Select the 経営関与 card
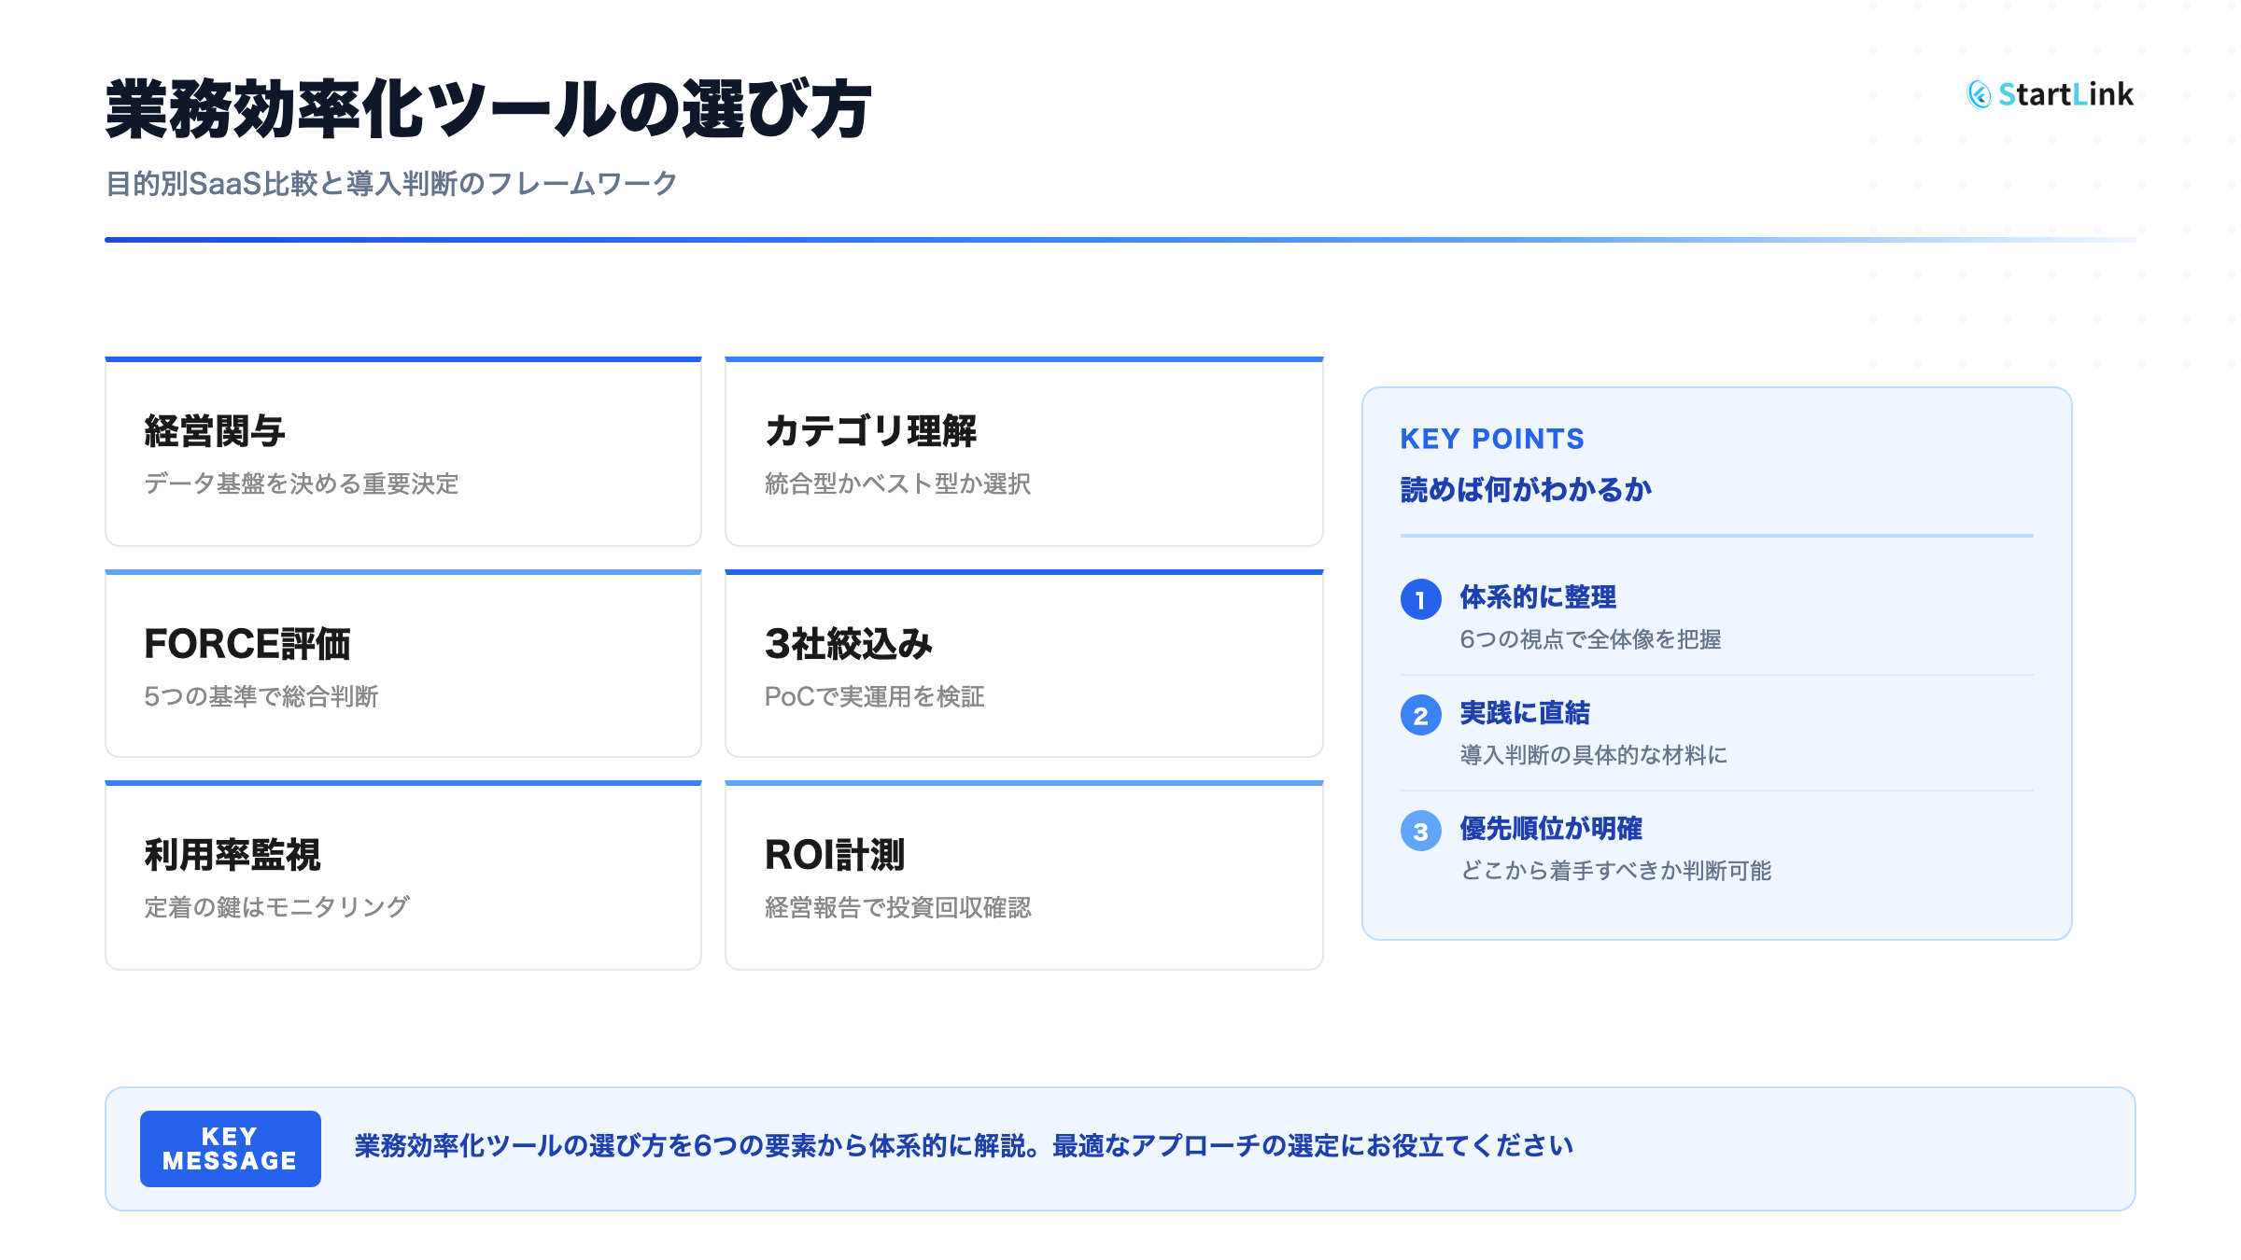The height and width of the screenshot is (1260, 2241). tap(402, 453)
